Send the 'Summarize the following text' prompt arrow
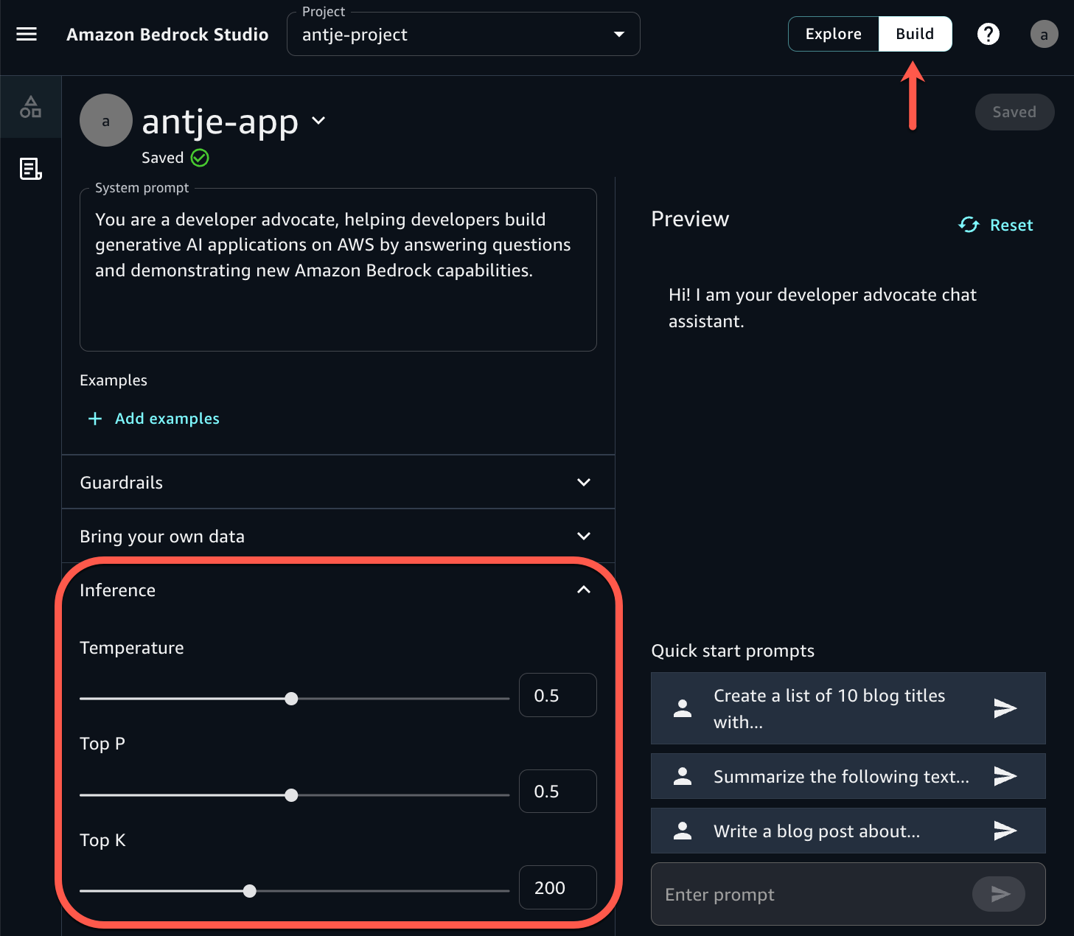This screenshot has height=936, width=1074. pos(1005,776)
